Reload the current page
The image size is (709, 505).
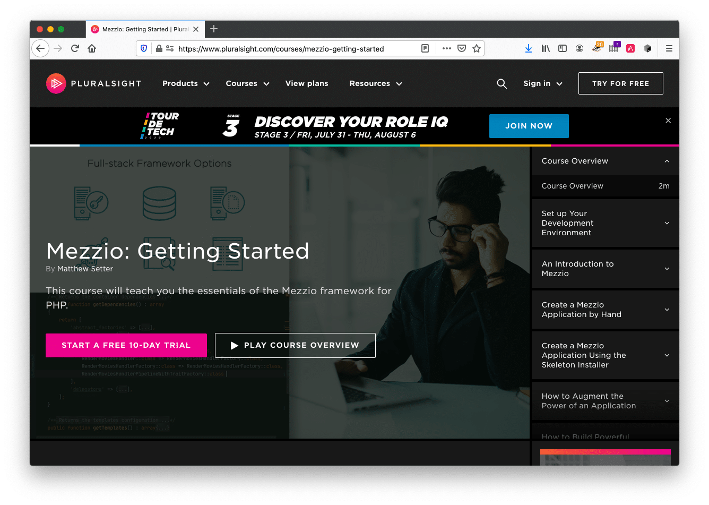coord(75,48)
